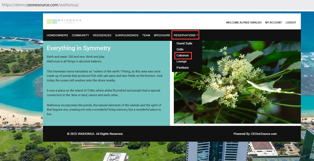314x161 pixels.
Task: Click the Welcome Alfred Giraldo text
Action: tap(244, 23)
